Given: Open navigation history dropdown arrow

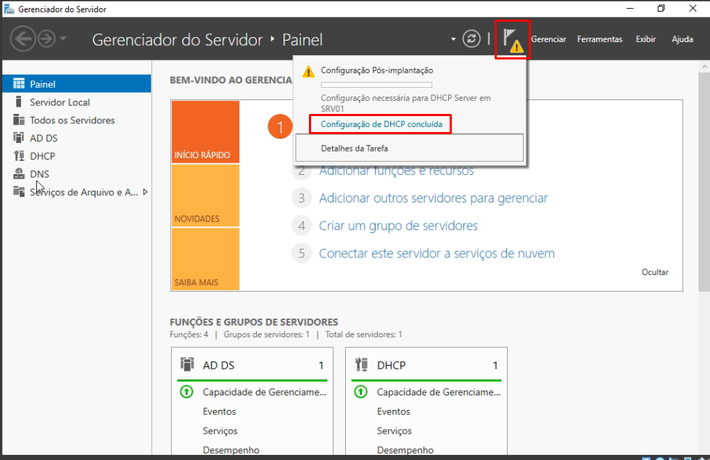Looking at the screenshot, I should [64, 39].
